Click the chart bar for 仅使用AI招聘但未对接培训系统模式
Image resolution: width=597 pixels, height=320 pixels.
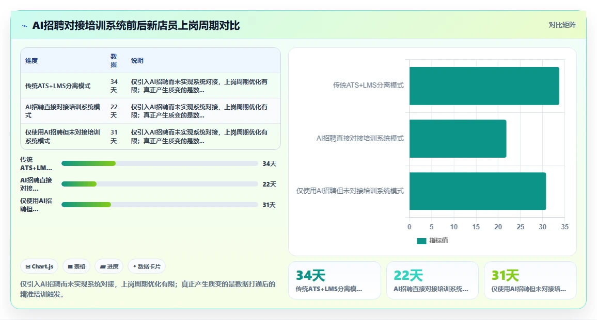click(x=478, y=191)
